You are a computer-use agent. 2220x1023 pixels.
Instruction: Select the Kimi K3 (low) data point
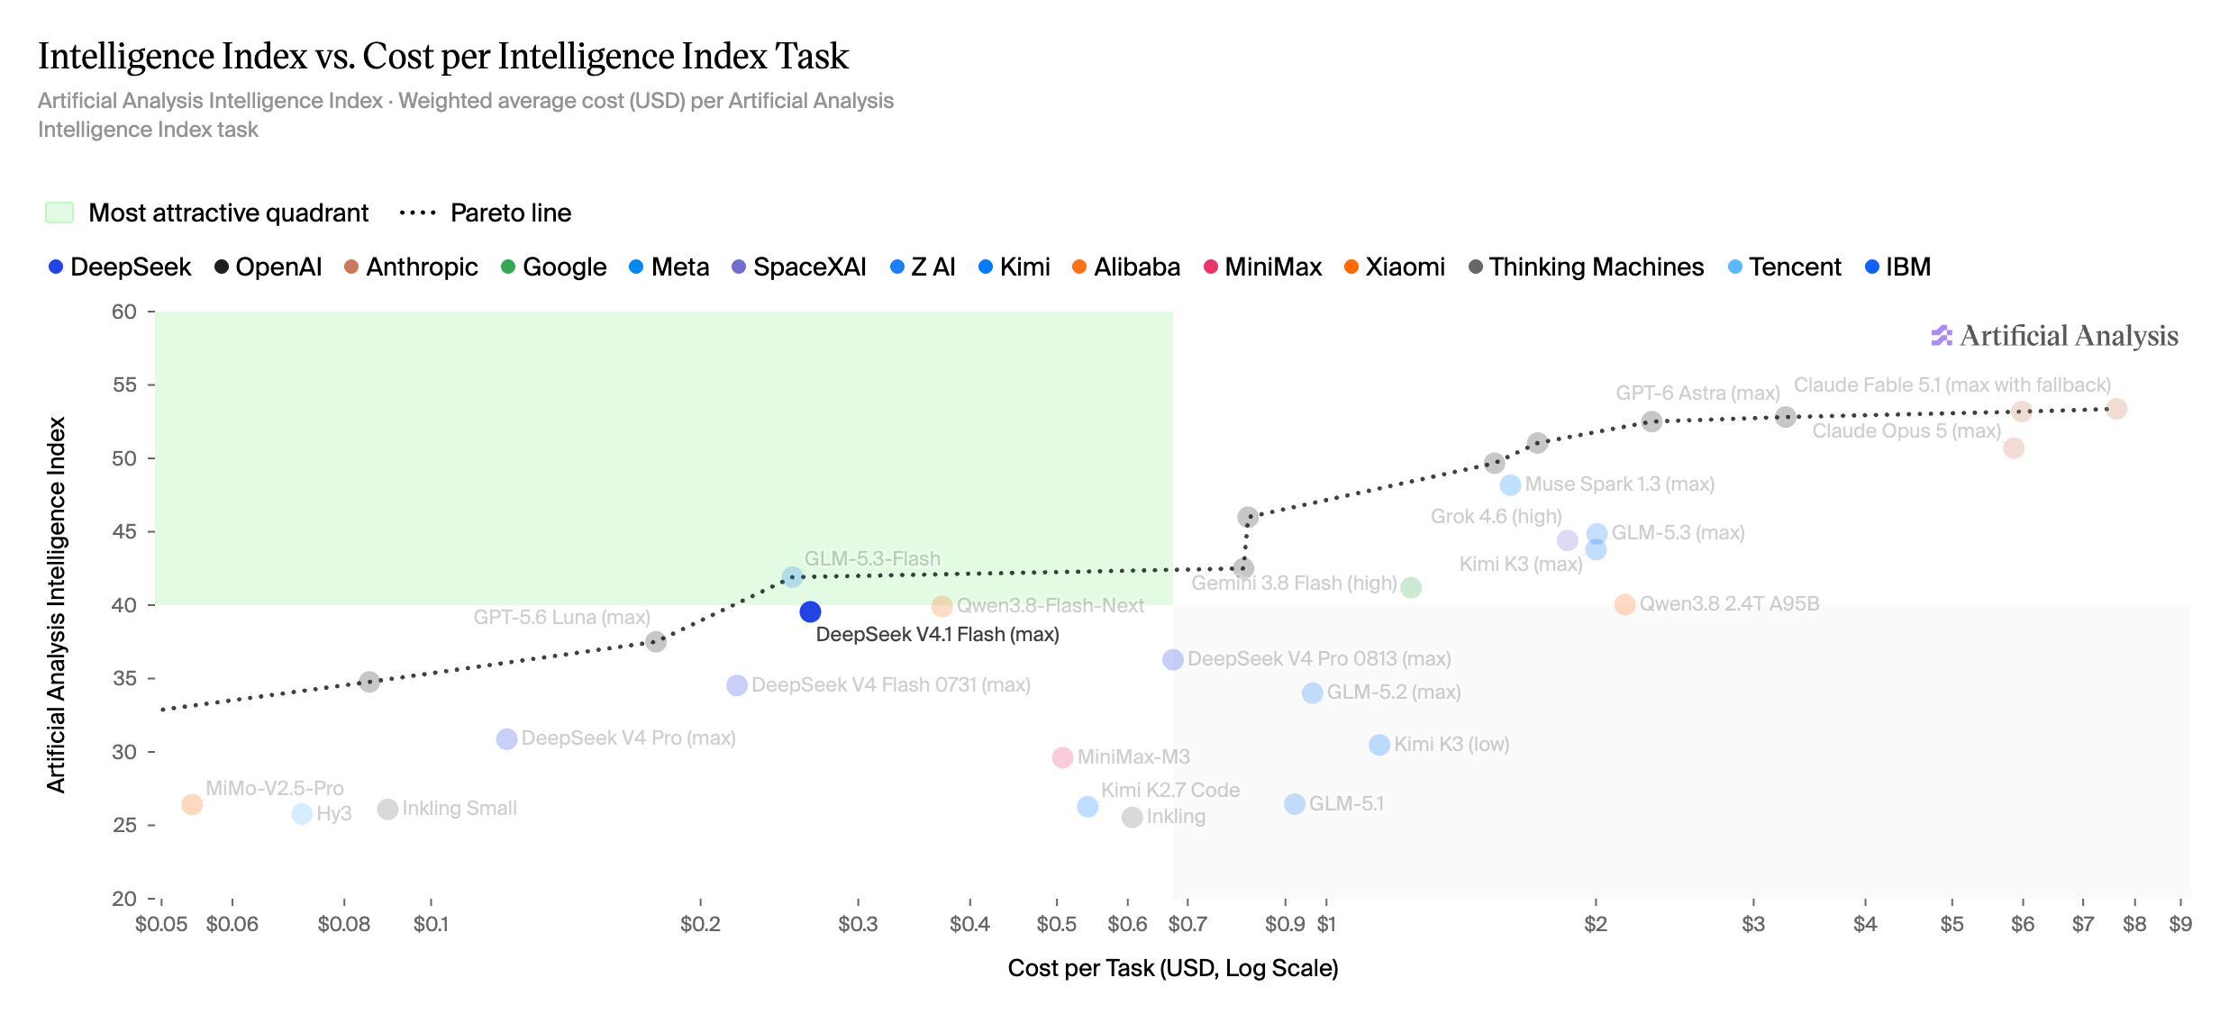tap(1379, 745)
